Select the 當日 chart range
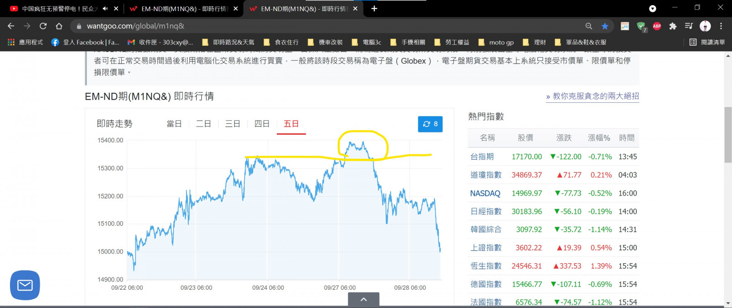This screenshot has width=732, height=308. click(x=174, y=124)
